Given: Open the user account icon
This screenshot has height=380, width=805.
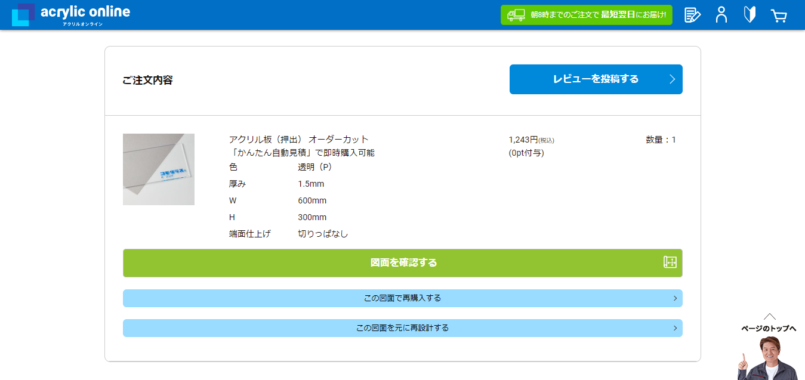Looking at the screenshot, I should pos(721,15).
